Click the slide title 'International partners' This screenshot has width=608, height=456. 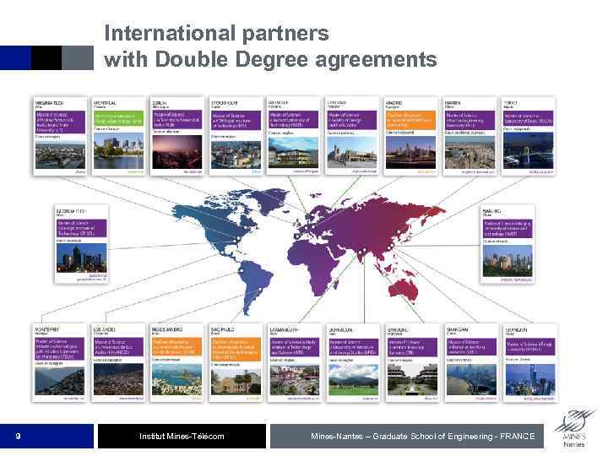point(217,33)
